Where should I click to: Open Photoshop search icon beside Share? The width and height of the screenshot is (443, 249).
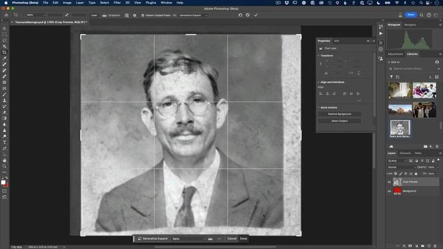(422, 15)
